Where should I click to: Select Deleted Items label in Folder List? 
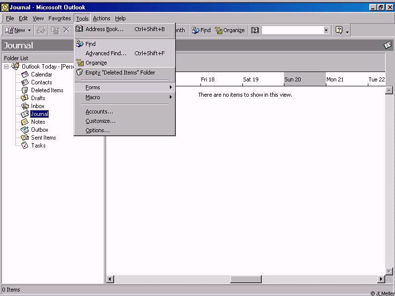(x=47, y=90)
